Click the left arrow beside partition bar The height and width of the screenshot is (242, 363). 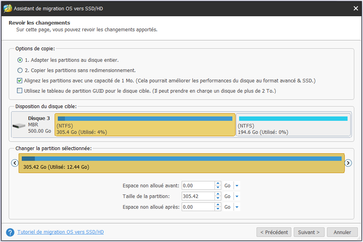tap(15, 163)
